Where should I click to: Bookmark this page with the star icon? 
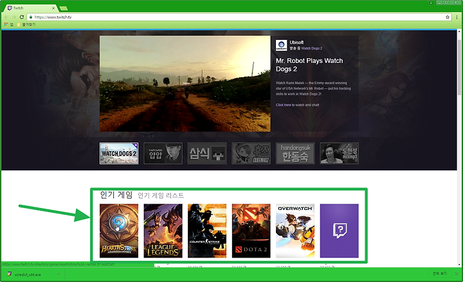pos(448,17)
